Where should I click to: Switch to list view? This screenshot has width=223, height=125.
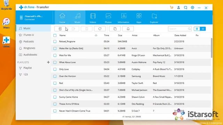pos(203,29)
